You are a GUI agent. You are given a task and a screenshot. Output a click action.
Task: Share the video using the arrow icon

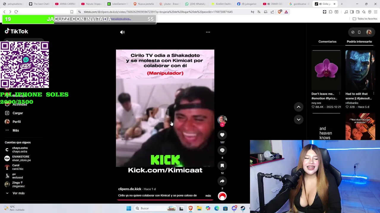222,181
